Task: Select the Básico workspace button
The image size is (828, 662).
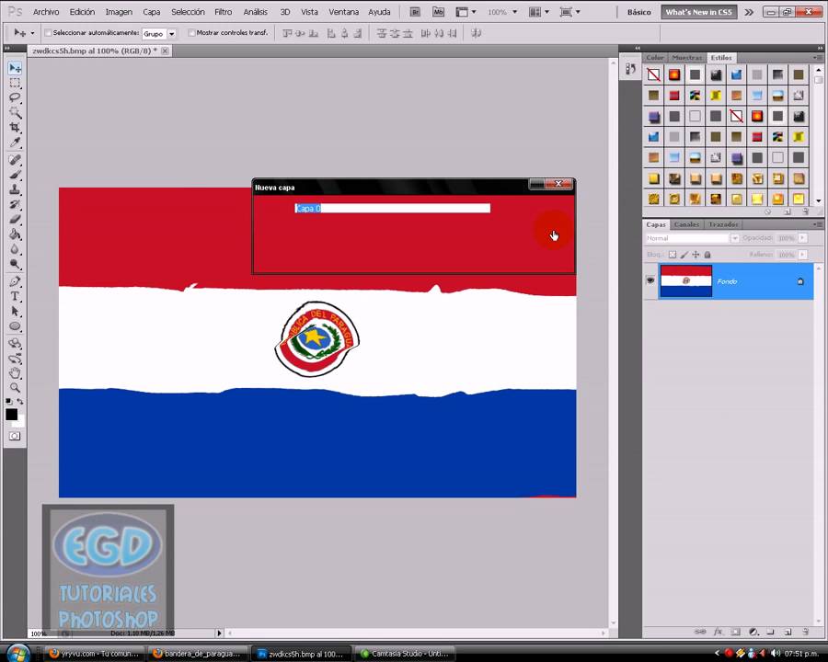Action: tap(639, 12)
